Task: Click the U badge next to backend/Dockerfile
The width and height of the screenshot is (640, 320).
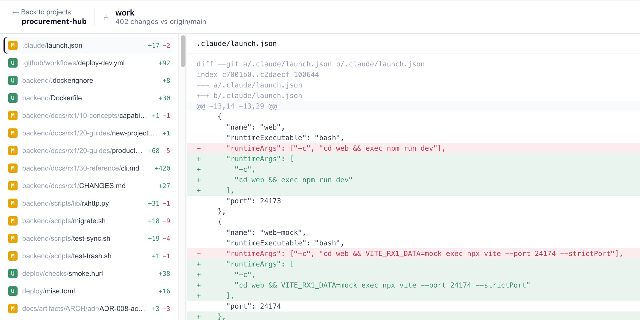Action: [x=13, y=98]
